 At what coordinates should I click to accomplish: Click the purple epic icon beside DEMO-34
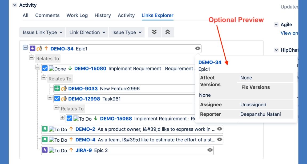[33, 48]
